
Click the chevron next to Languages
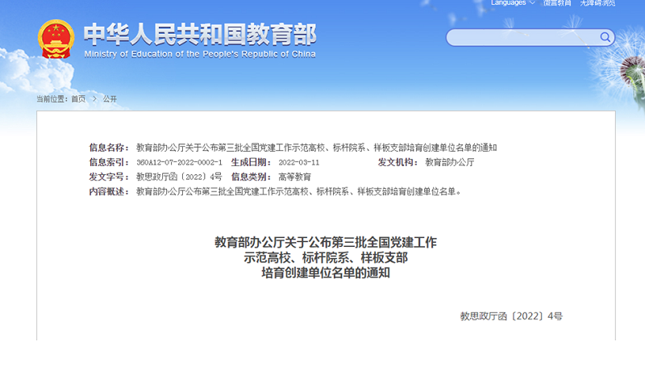[533, 3]
